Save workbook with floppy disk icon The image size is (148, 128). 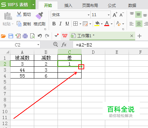click(11, 36)
